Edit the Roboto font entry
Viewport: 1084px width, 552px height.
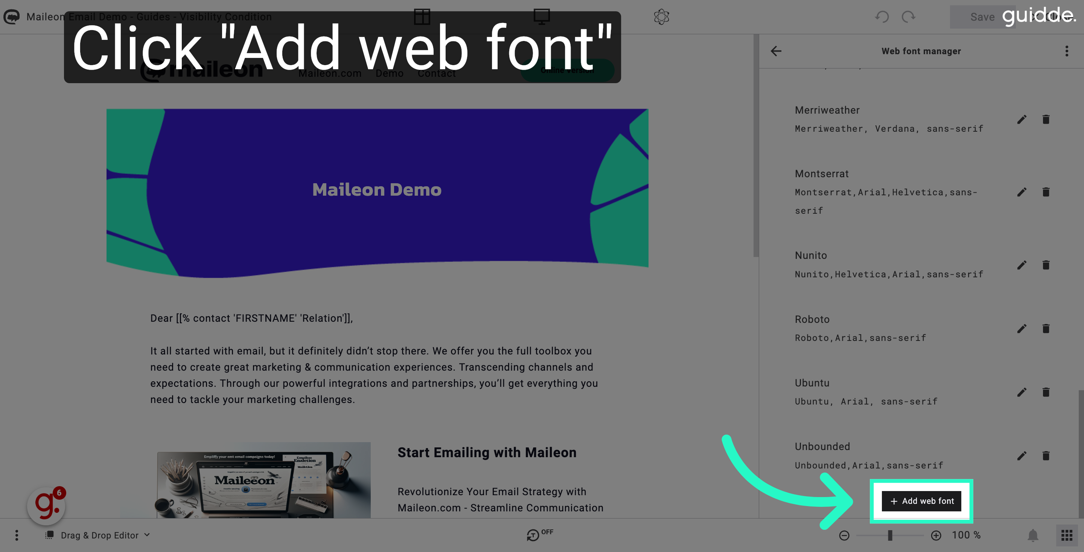coord(1022,328)
